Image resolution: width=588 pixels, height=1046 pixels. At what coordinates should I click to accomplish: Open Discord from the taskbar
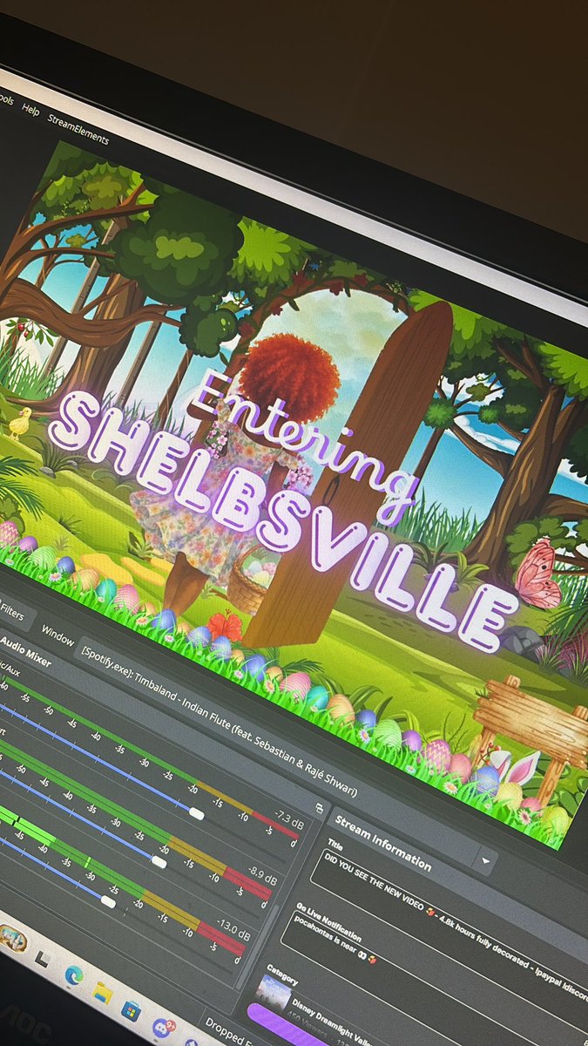(162, 1028)
